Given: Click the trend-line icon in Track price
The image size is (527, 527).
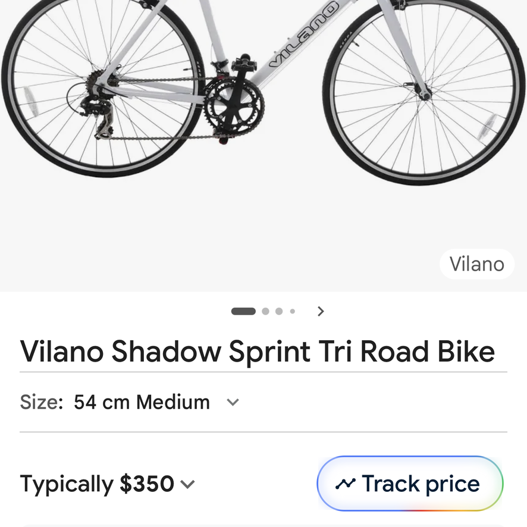Looking at the screenshot, I should (346, 484).
